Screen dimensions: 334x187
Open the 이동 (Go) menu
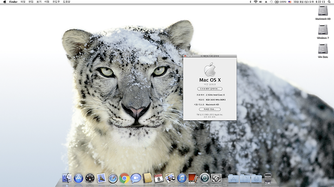point(47,2)
